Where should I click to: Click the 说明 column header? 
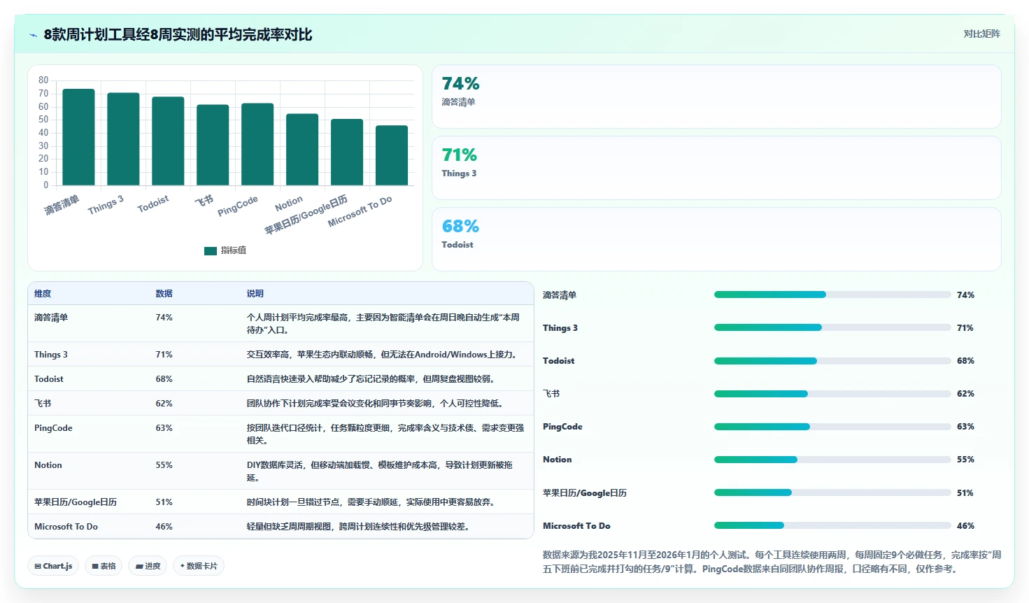pyautogui.click(x=255, y=294)
